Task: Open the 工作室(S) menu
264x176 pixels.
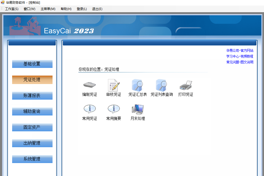Action: pyautogui.click(x=12, y=9)
